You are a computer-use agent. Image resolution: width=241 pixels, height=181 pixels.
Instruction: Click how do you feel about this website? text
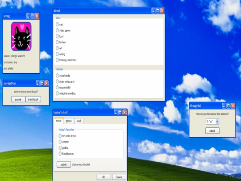212,114
